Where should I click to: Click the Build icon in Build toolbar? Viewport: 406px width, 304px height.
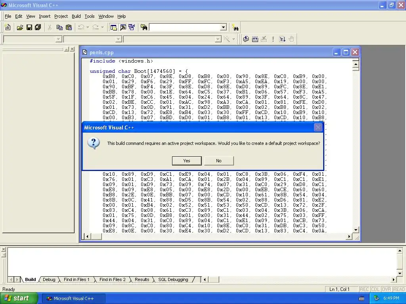pos(255,39)
